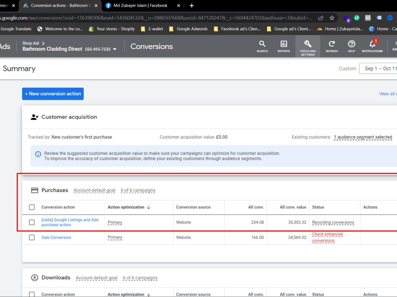This screenshot has width=397, height=297.
Task: Open the E-wallet bookmark folder
Action: 152,29
